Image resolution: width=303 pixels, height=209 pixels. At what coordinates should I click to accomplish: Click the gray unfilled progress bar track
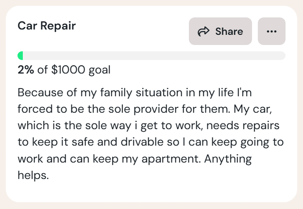point(155,56)
